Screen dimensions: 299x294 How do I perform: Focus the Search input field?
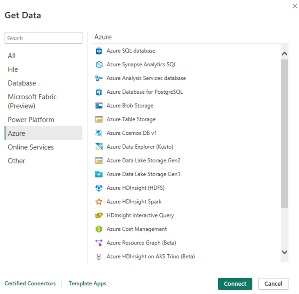(x=44, y=38)
